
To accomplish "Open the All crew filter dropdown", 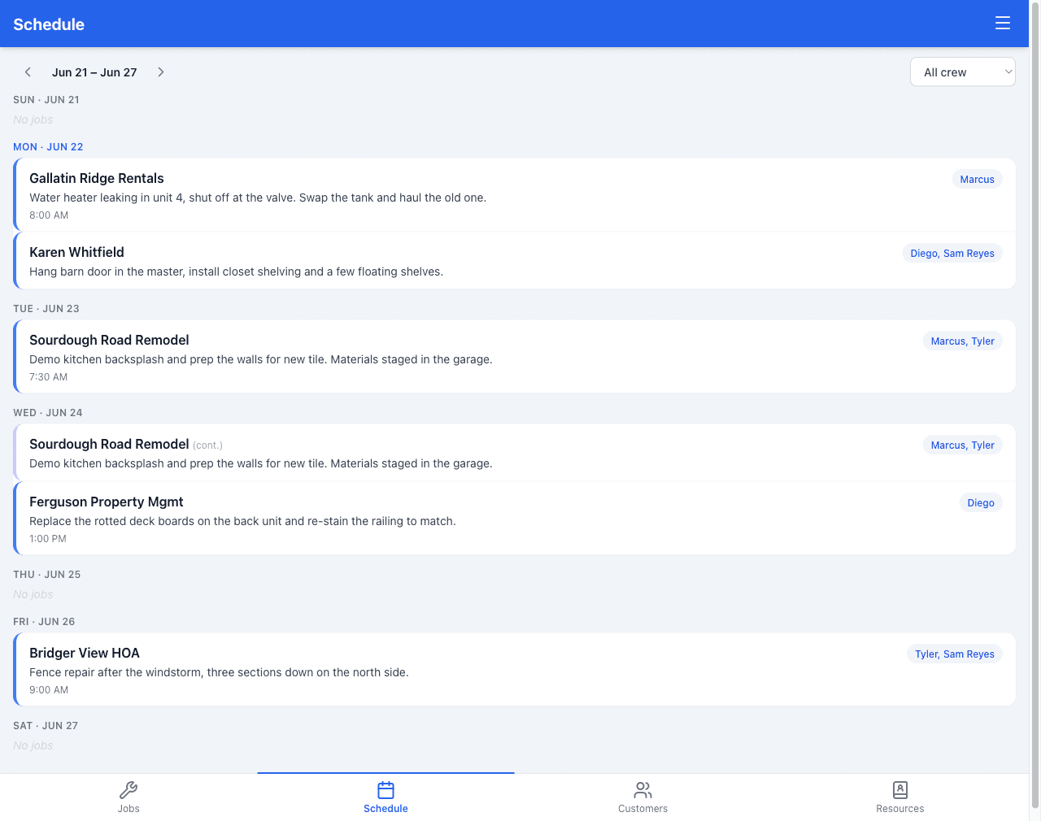I will click(963, 72).
